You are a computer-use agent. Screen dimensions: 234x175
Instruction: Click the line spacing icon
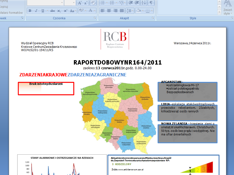[129, 11]
